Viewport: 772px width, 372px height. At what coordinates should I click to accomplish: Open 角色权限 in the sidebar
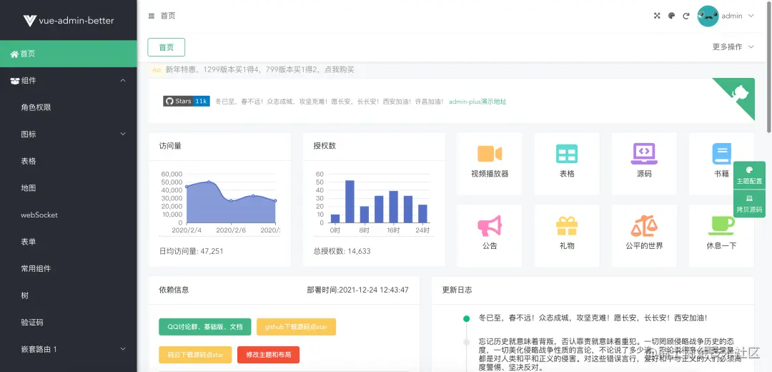pos(69,107)
